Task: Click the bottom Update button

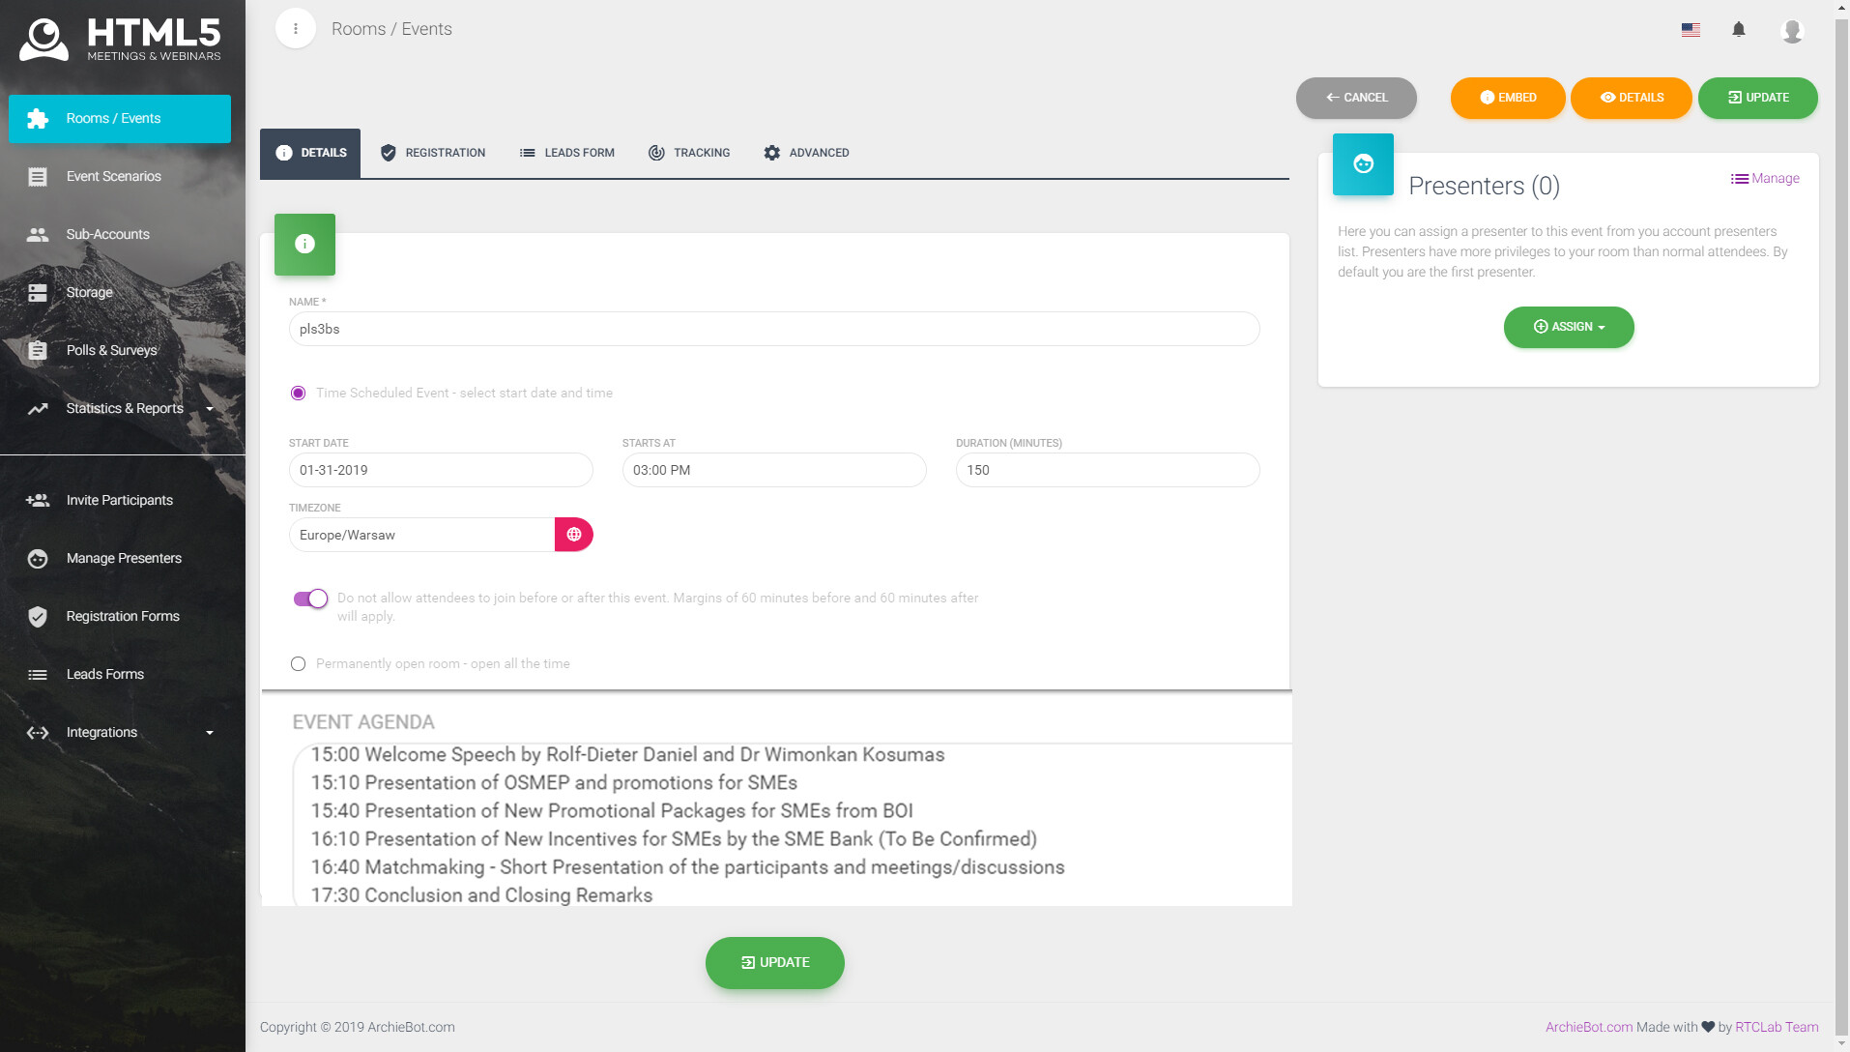Action: pyautogui.click(x=775, y=963)
